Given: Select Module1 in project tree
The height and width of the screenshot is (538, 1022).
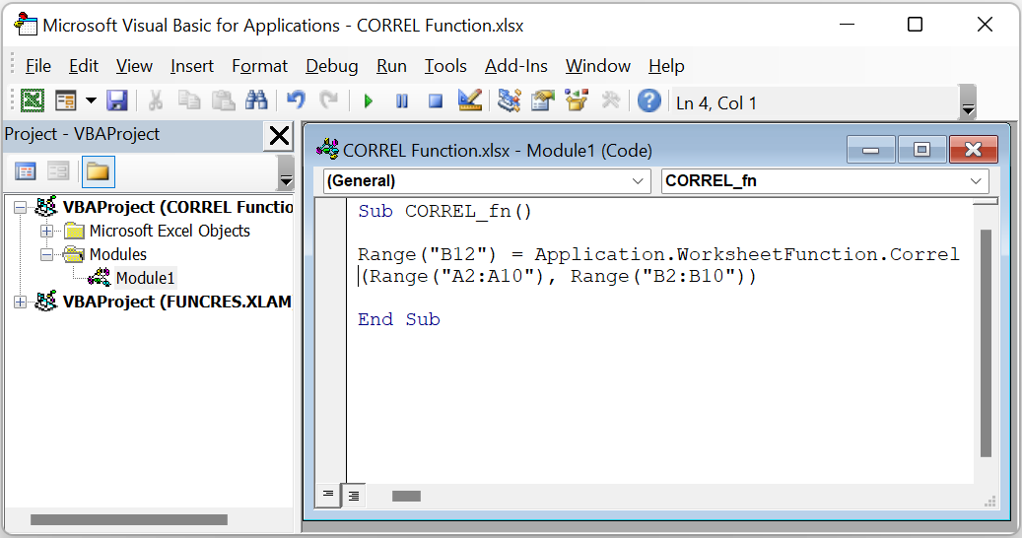Looking at the screenshot, I should click(145, 278).
